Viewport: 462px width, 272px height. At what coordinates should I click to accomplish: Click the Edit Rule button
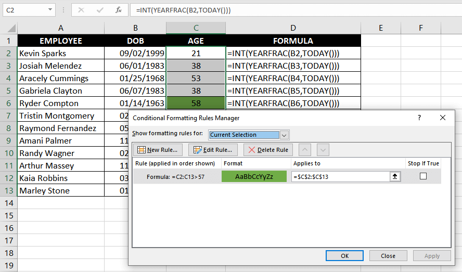click(213, 150)
